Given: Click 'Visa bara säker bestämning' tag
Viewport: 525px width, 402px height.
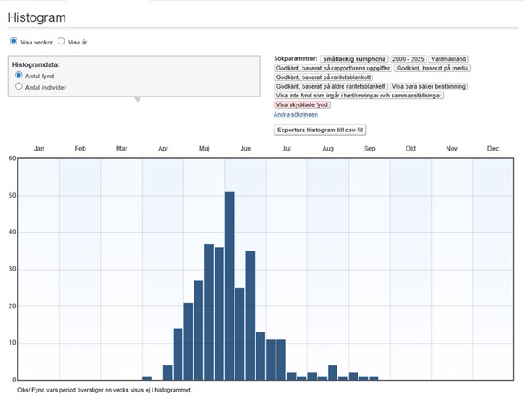Looking at the screenshot, I should click(x=429, y=86).
